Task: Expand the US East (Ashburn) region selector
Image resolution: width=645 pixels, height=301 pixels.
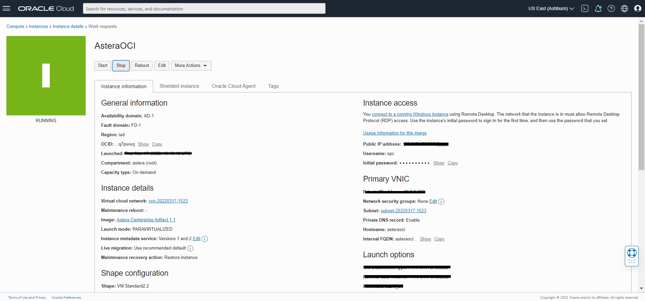Action: click(551, 8)
